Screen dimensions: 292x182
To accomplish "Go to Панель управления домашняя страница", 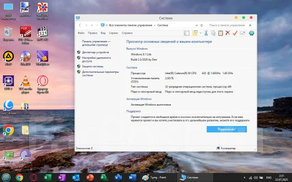I will pyautogui.click(x=96, y=43).
